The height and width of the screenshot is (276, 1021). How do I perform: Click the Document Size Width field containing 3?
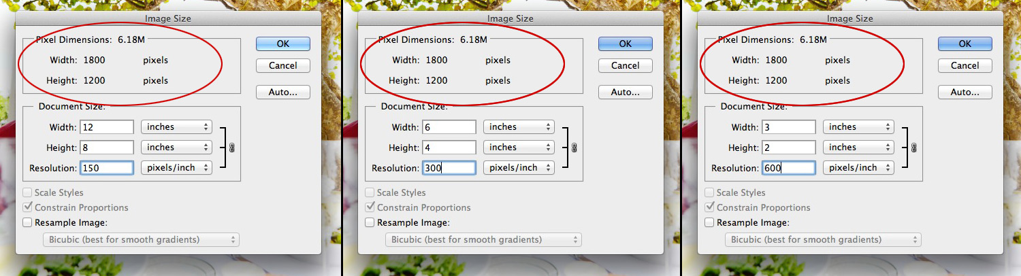[x=789, y=127]
